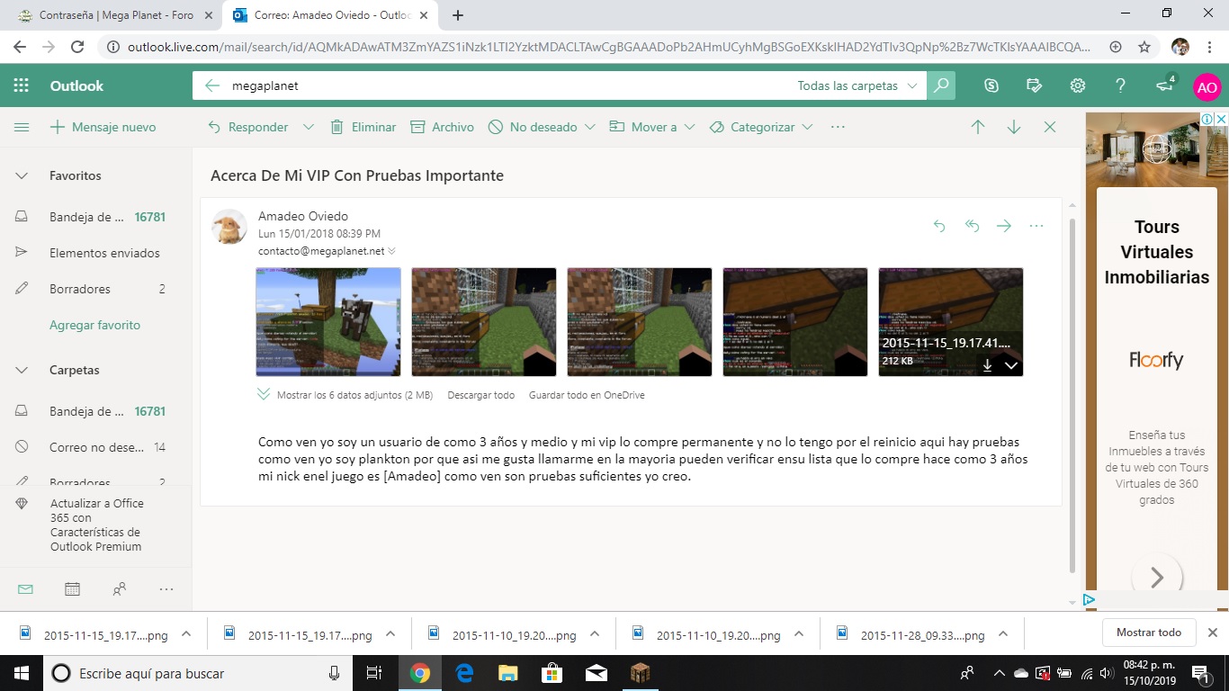
Task: Open attachment options chevron on 2015-11-15_19.17.41 image
Action: click(1011, 365)
